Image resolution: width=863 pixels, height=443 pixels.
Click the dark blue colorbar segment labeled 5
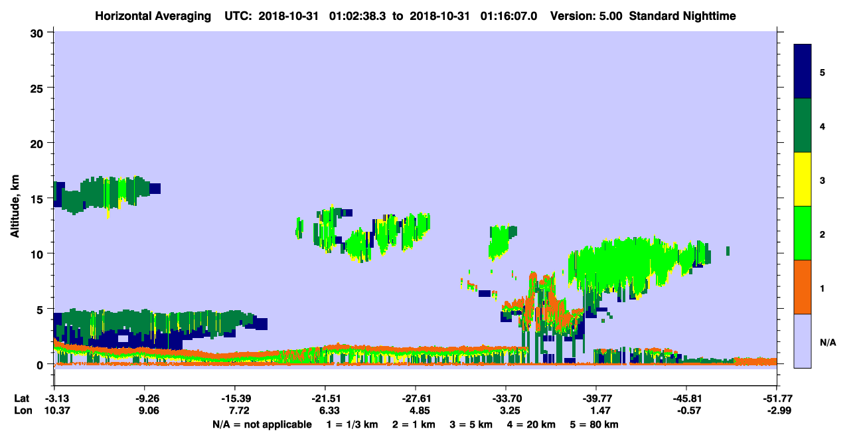[x=803, y=72]
